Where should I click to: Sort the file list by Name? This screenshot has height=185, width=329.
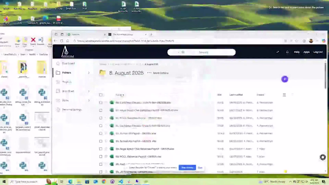coord(120,95)
